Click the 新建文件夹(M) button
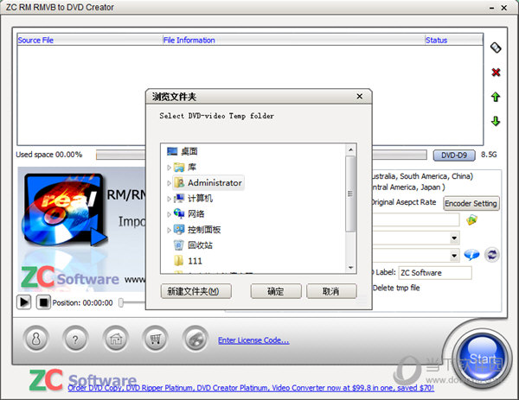The height and width of the screenshot is (400, 519). pyautogui.click(x=196, y=291)
